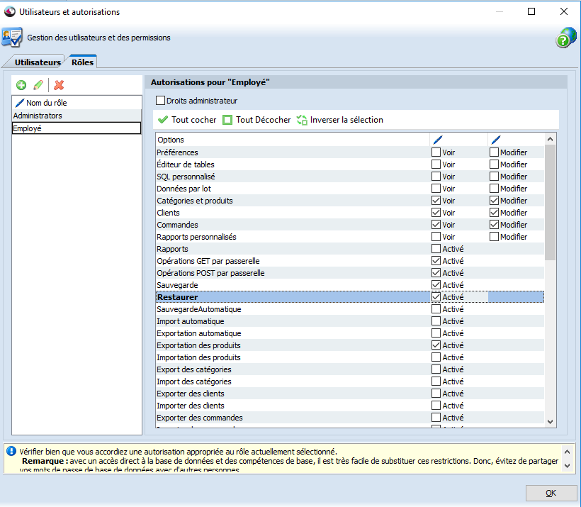Select the Exporter des commandes row
The width and height of the screenshot is (581, 507).
click(350, 418)
